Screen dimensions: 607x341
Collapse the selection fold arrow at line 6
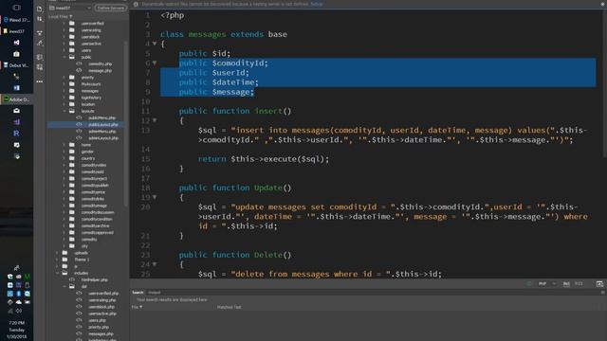[x=155, y=63]
